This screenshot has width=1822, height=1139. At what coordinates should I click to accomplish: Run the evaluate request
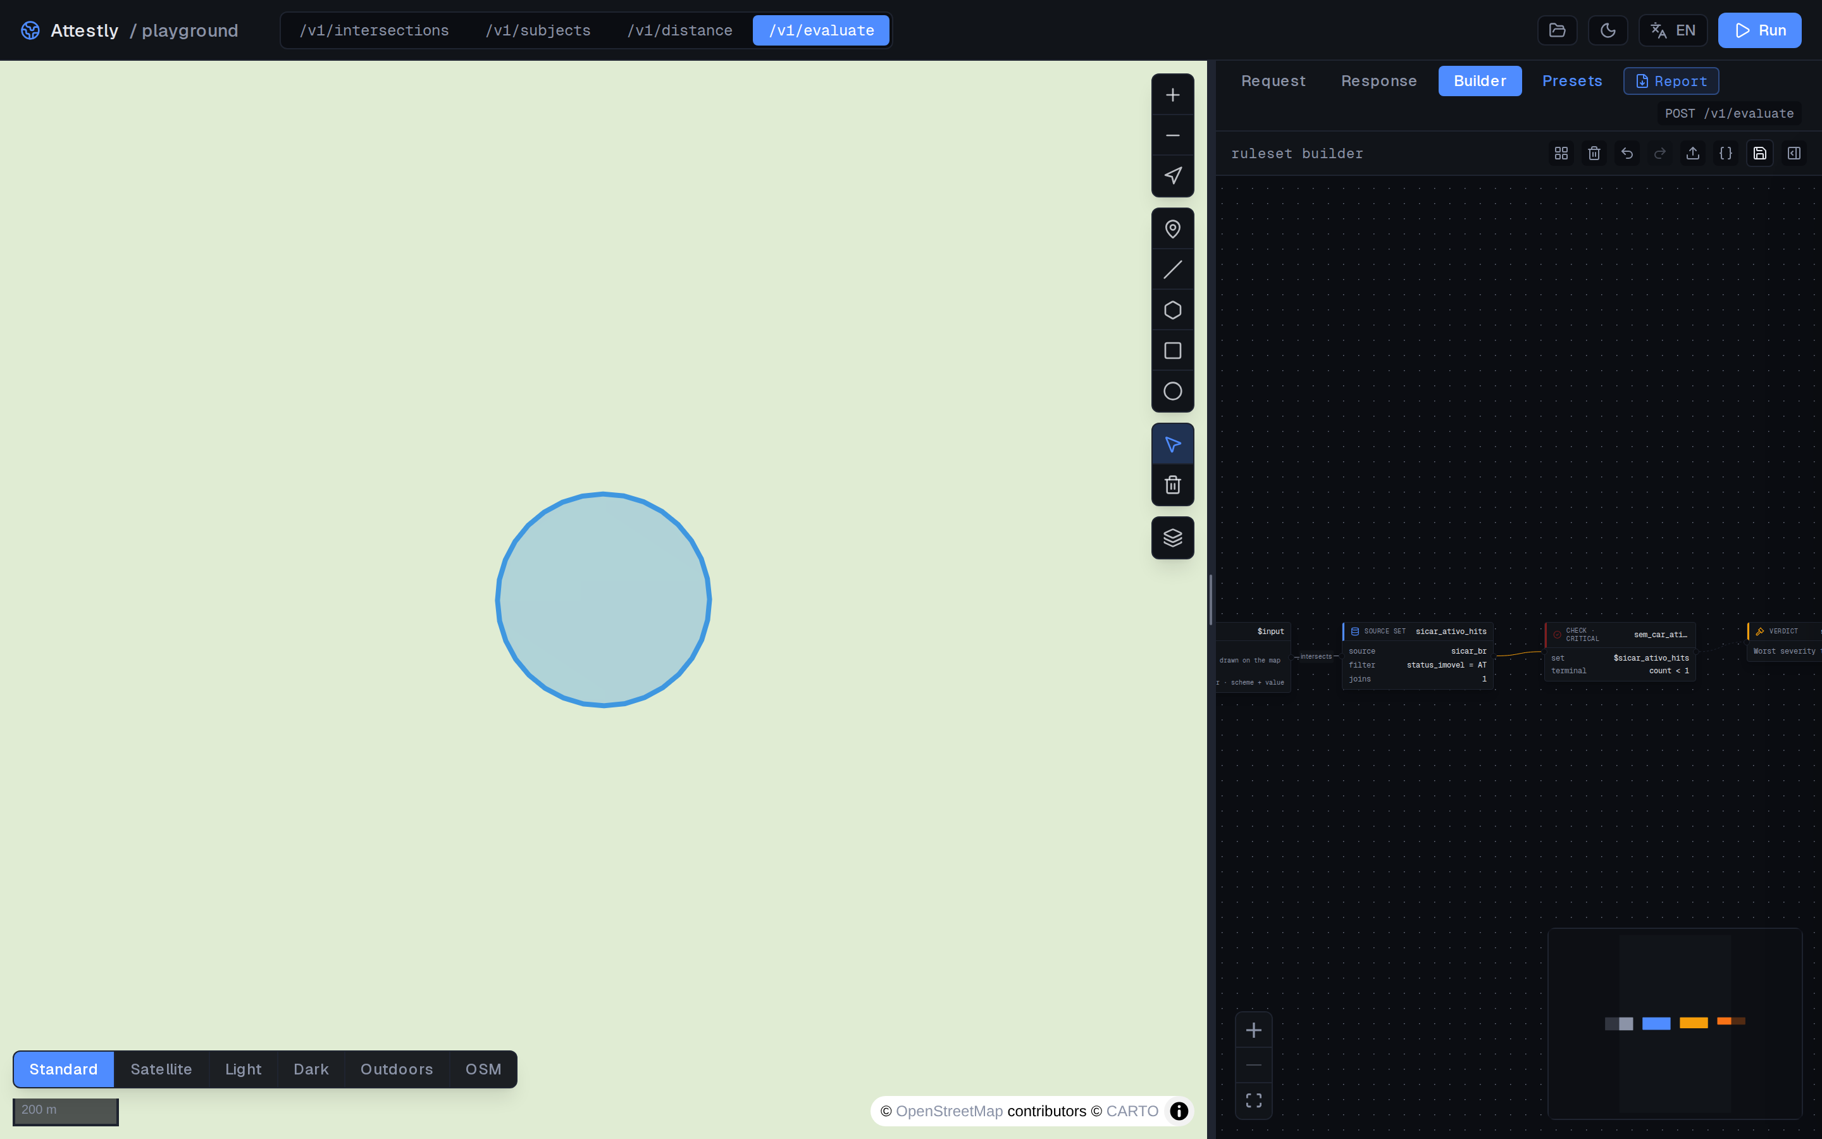tap(1759, 30)
